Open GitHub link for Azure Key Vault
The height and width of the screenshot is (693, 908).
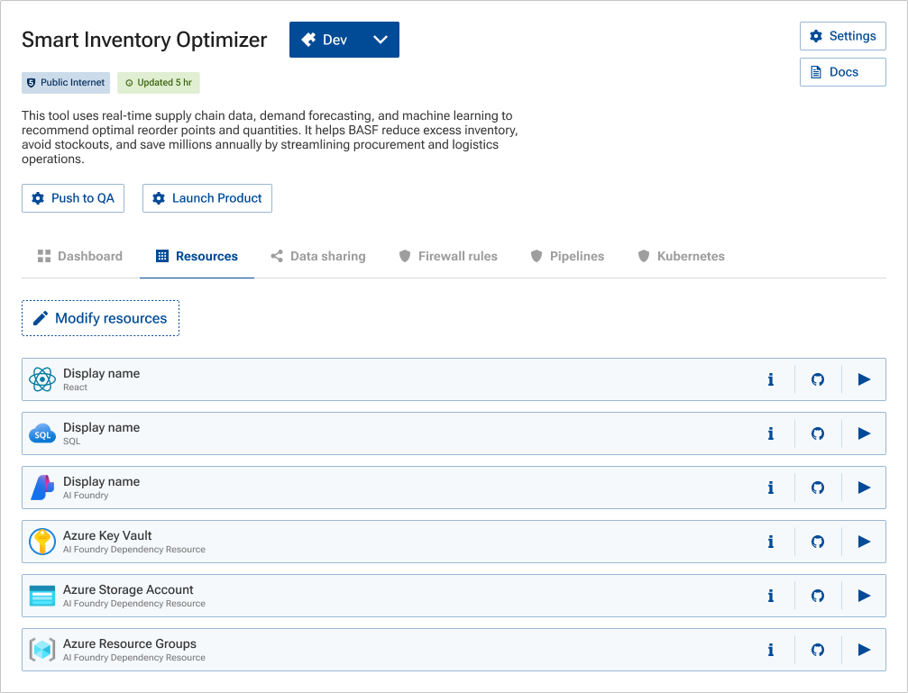818,542
